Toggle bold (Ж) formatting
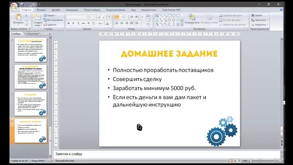Image resolution: width=293 pixels, height=165 pixels. point(68,23)
